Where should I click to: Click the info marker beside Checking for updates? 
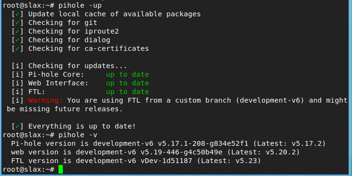[18, 66]
